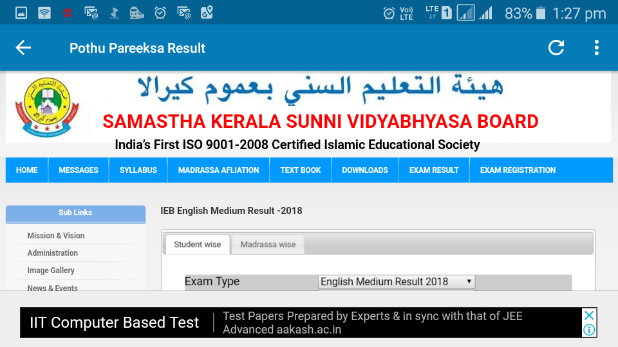Refresh the Pothu Pareeksa Result page

point(556,48)
